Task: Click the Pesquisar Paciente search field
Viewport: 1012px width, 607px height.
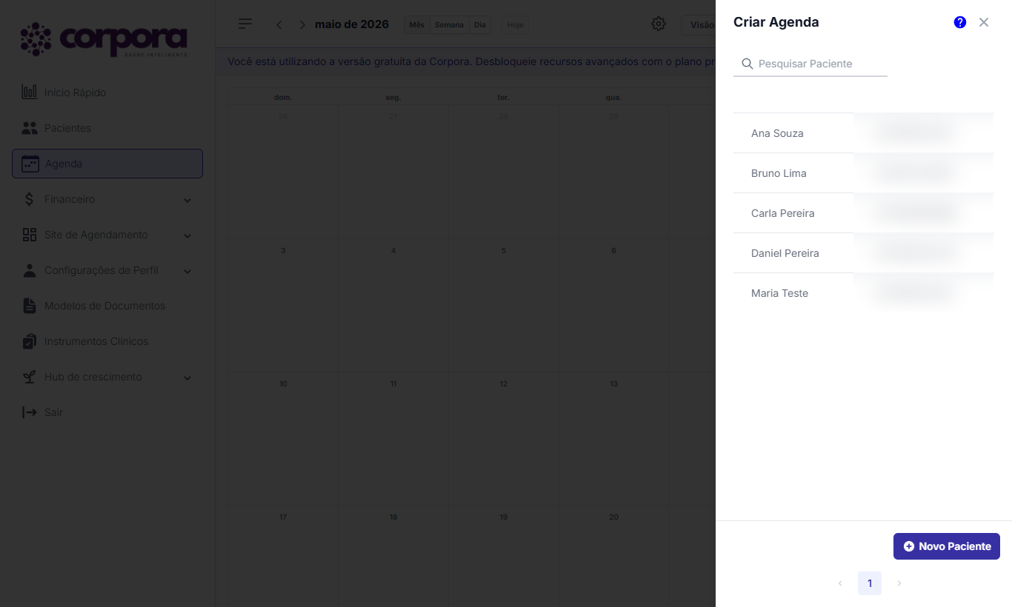Action: 810,64
